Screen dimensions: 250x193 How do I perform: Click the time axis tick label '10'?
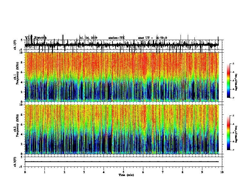[222, 172]
